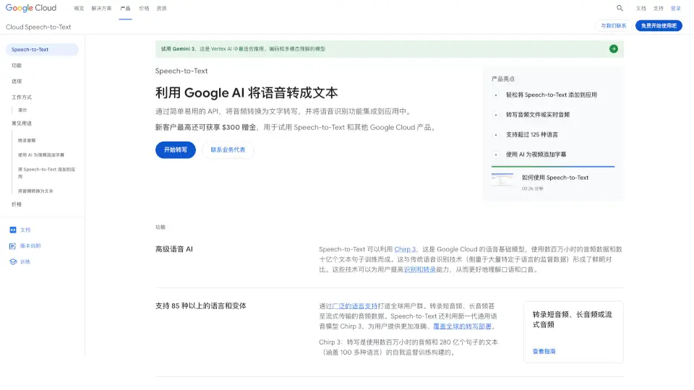Open the 文档 link in left sidebar
The width and height of the screenshot is (694, 390).
pos(25,230)
